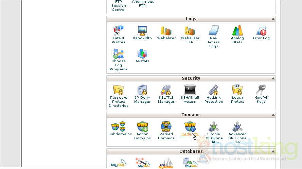Screen dimensions: 302x169
Task: Collapse the Security section arrow
Action: point(273,78)
